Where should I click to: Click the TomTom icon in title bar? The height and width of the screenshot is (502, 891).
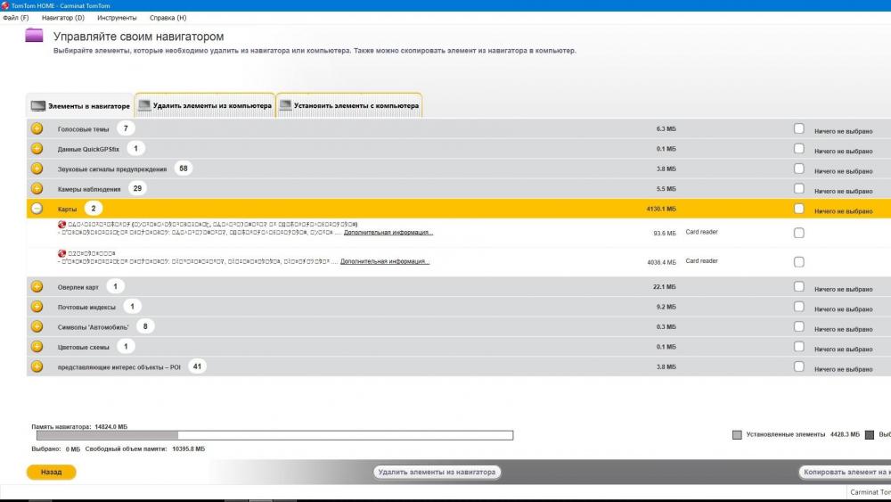tap(5, 5)
